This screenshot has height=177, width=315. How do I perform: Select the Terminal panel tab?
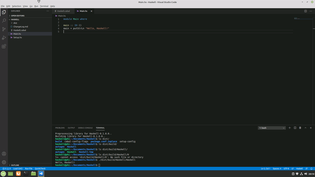(x=100, y=128)
